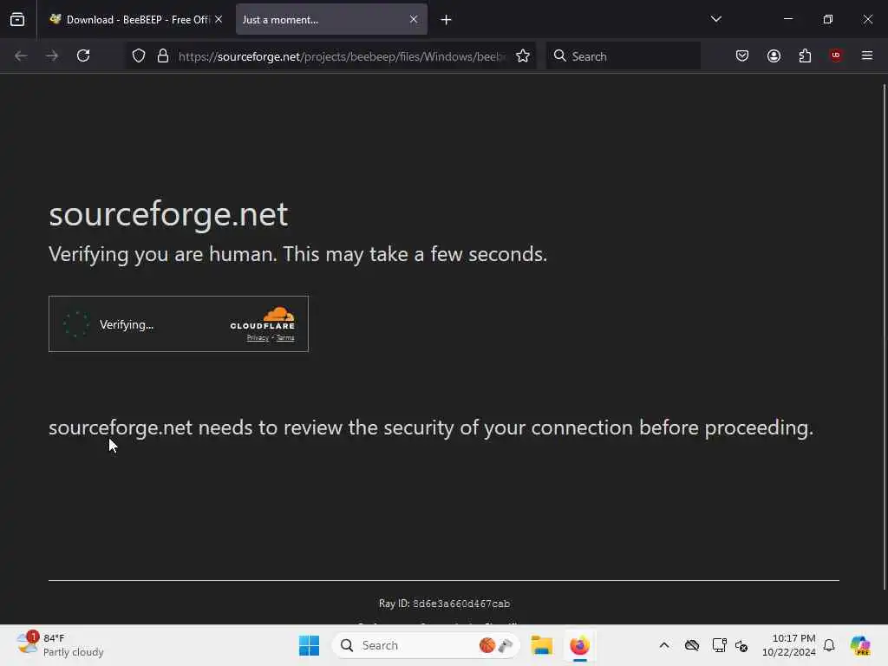Viewport: 888px width, 666px height.
Task: Open the Extensions puzzle icon
Action: (x=805, y=55)
